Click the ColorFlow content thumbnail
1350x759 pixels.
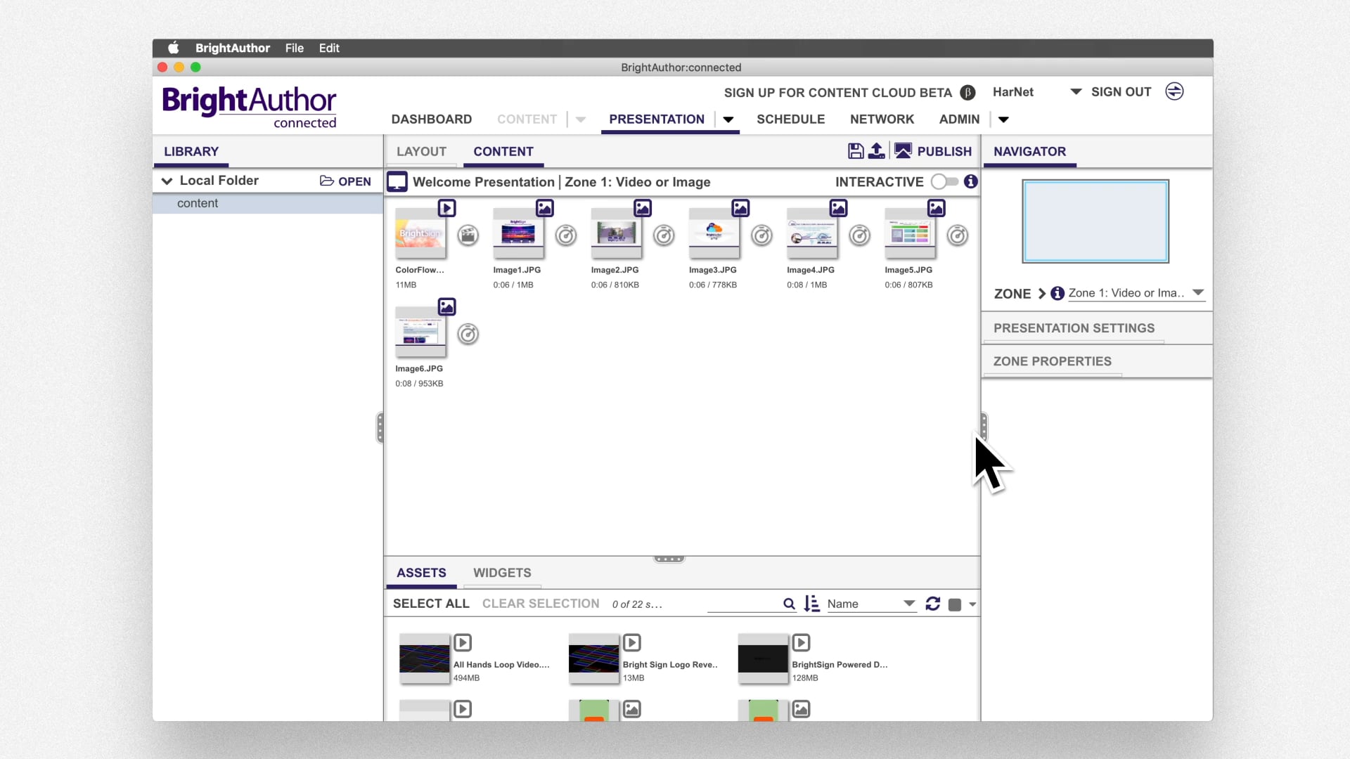419,235
